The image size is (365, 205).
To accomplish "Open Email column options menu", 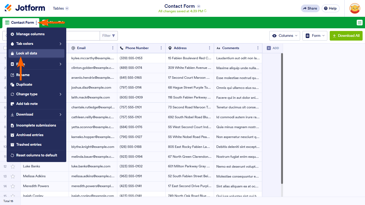I will click(x=113, y=48).
